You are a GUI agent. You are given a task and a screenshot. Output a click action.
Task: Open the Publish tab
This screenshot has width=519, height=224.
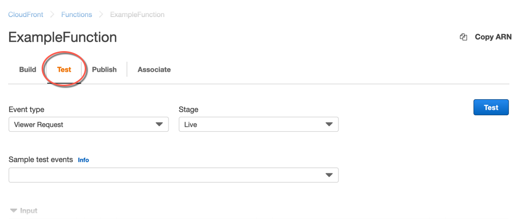click(104, 70)
